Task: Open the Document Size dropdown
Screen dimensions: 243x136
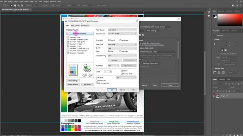Action: [122, 34]
